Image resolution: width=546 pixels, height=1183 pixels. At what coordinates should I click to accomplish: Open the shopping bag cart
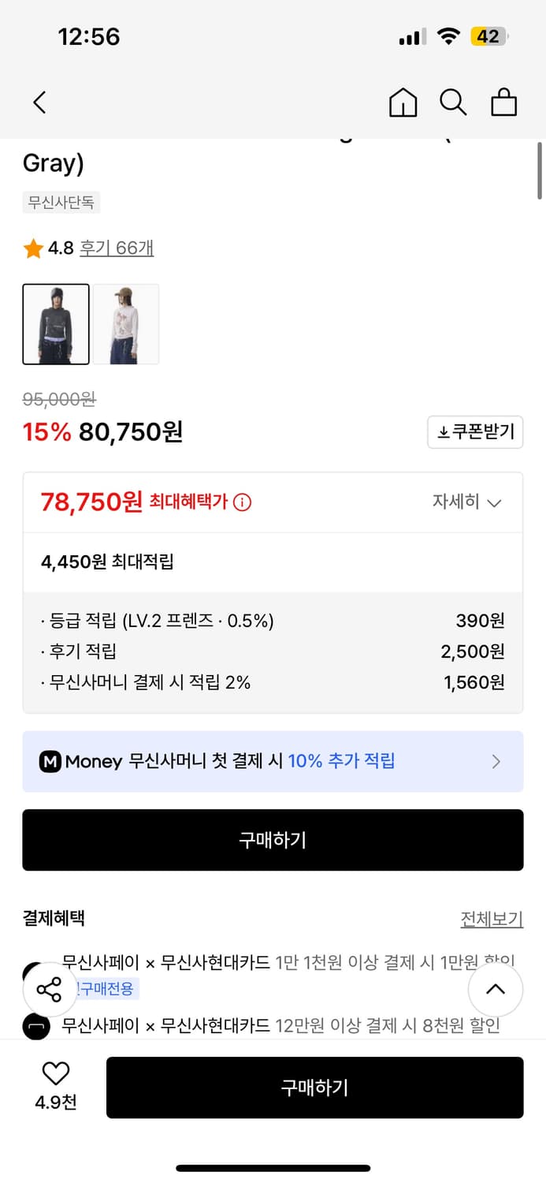coord(503,103)
